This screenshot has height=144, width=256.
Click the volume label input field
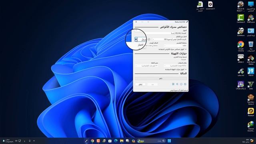pyautogui.click(x=160, y=60)
